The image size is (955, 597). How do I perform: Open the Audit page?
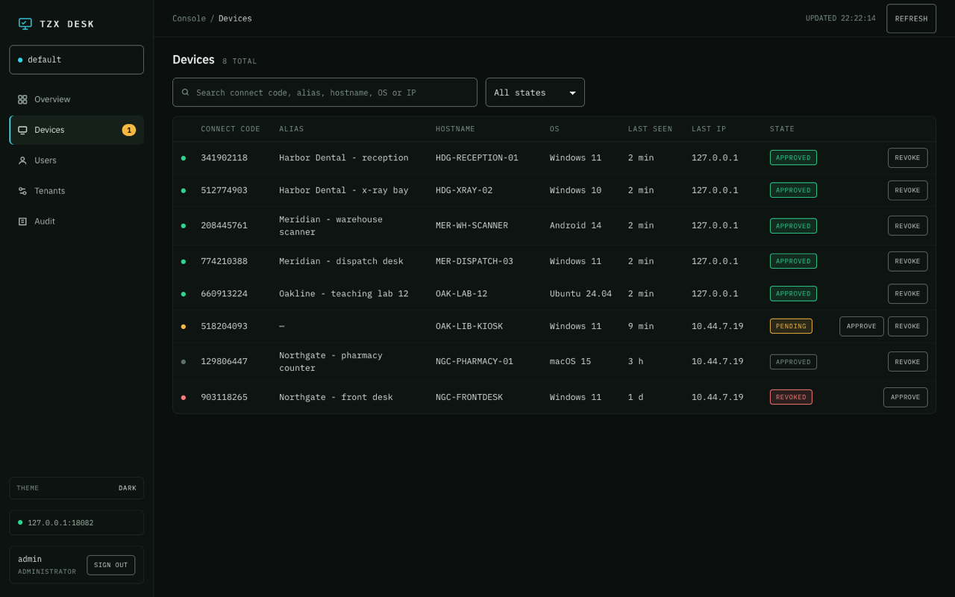(76, 222)
